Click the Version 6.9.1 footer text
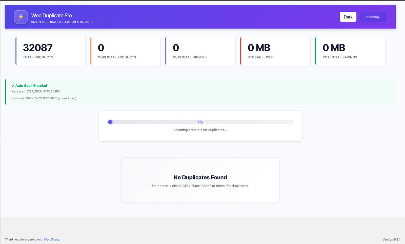 pyautogui.click(x=391, y=239)
